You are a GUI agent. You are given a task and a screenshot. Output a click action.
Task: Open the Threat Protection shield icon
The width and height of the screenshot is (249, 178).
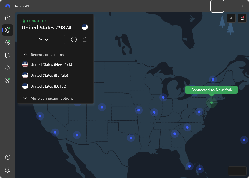point(8,42)
